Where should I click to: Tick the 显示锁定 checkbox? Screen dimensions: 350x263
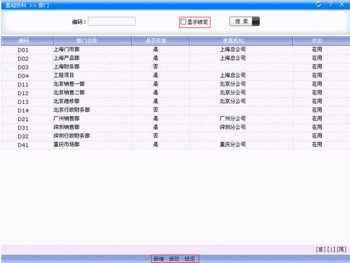[x=183, y=22]
